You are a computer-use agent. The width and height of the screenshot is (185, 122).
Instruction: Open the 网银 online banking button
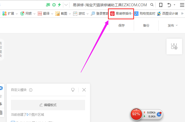tap(26, 14)
